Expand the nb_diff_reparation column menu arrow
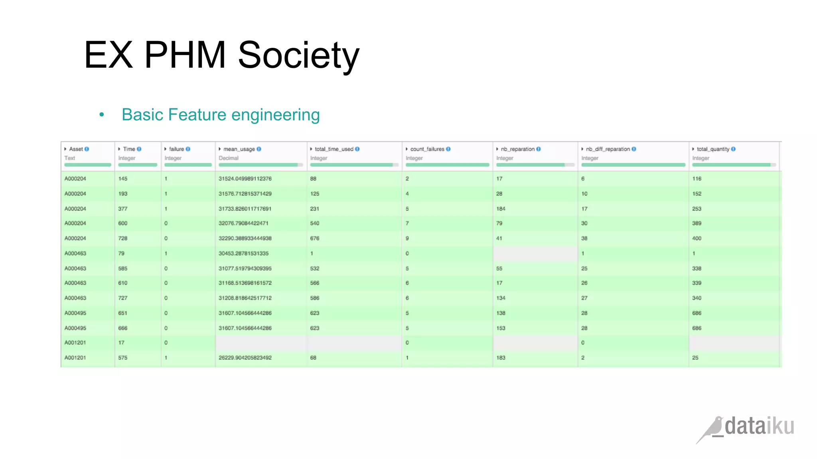Viewport: 817px width, 459px height. (582, 149)
